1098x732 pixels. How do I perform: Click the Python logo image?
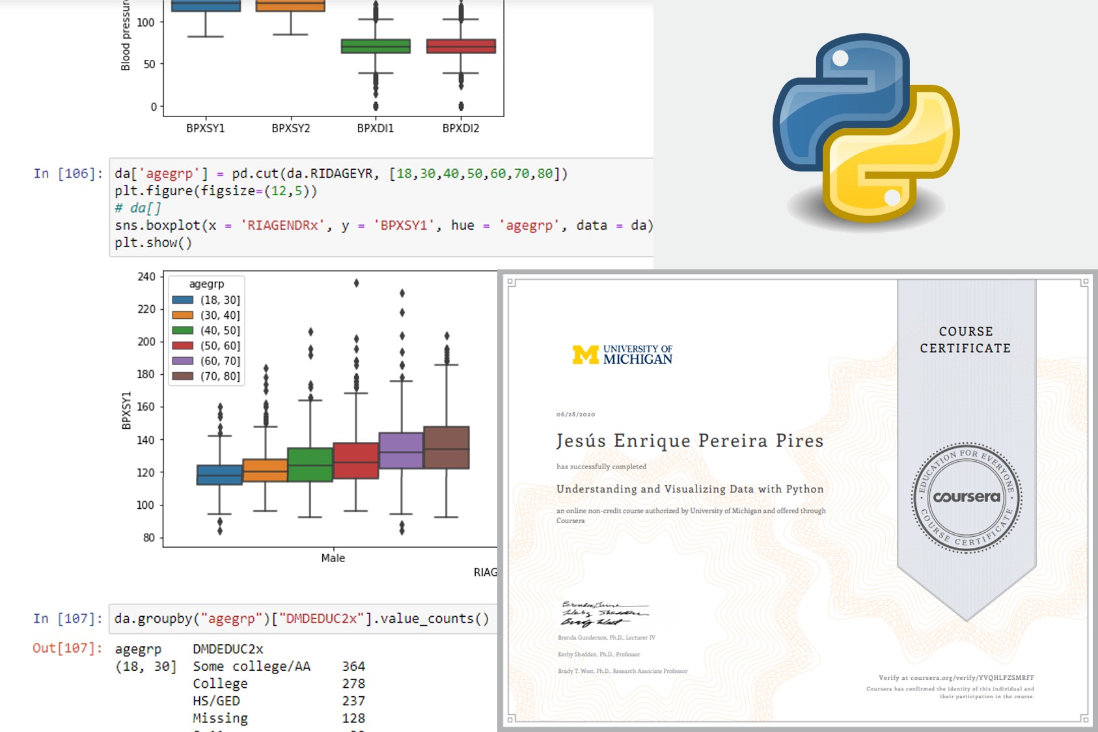tap(866, 132)
